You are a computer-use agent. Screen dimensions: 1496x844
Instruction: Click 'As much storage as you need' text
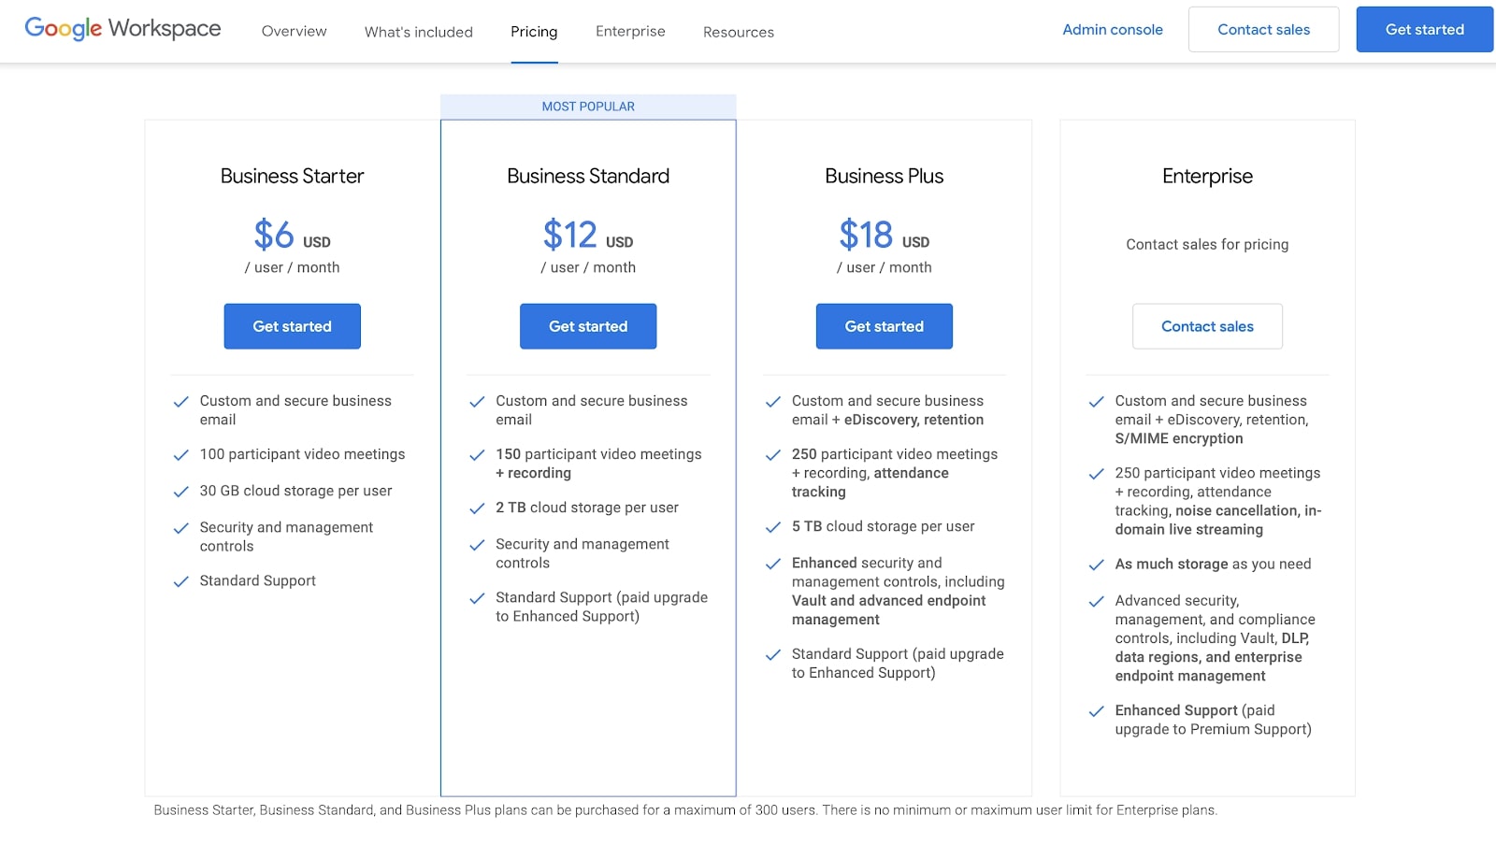(x=1213, y=564)
